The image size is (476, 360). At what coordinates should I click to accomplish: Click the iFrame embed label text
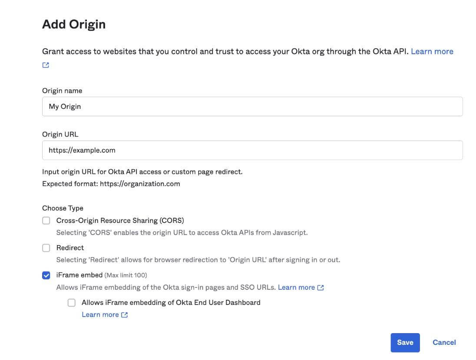point(79,275)
